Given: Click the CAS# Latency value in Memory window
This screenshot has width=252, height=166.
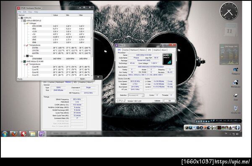Looking at the screenshot, I should pyautogui.click(x=77, y=105).
